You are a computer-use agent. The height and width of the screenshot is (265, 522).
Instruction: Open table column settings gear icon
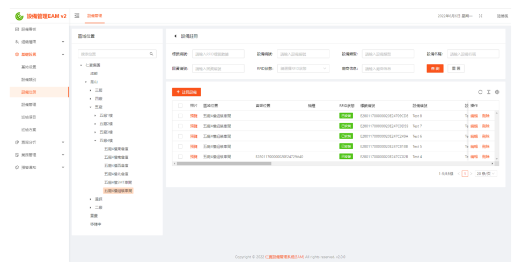pyautogui.click(x=497, y=92)
